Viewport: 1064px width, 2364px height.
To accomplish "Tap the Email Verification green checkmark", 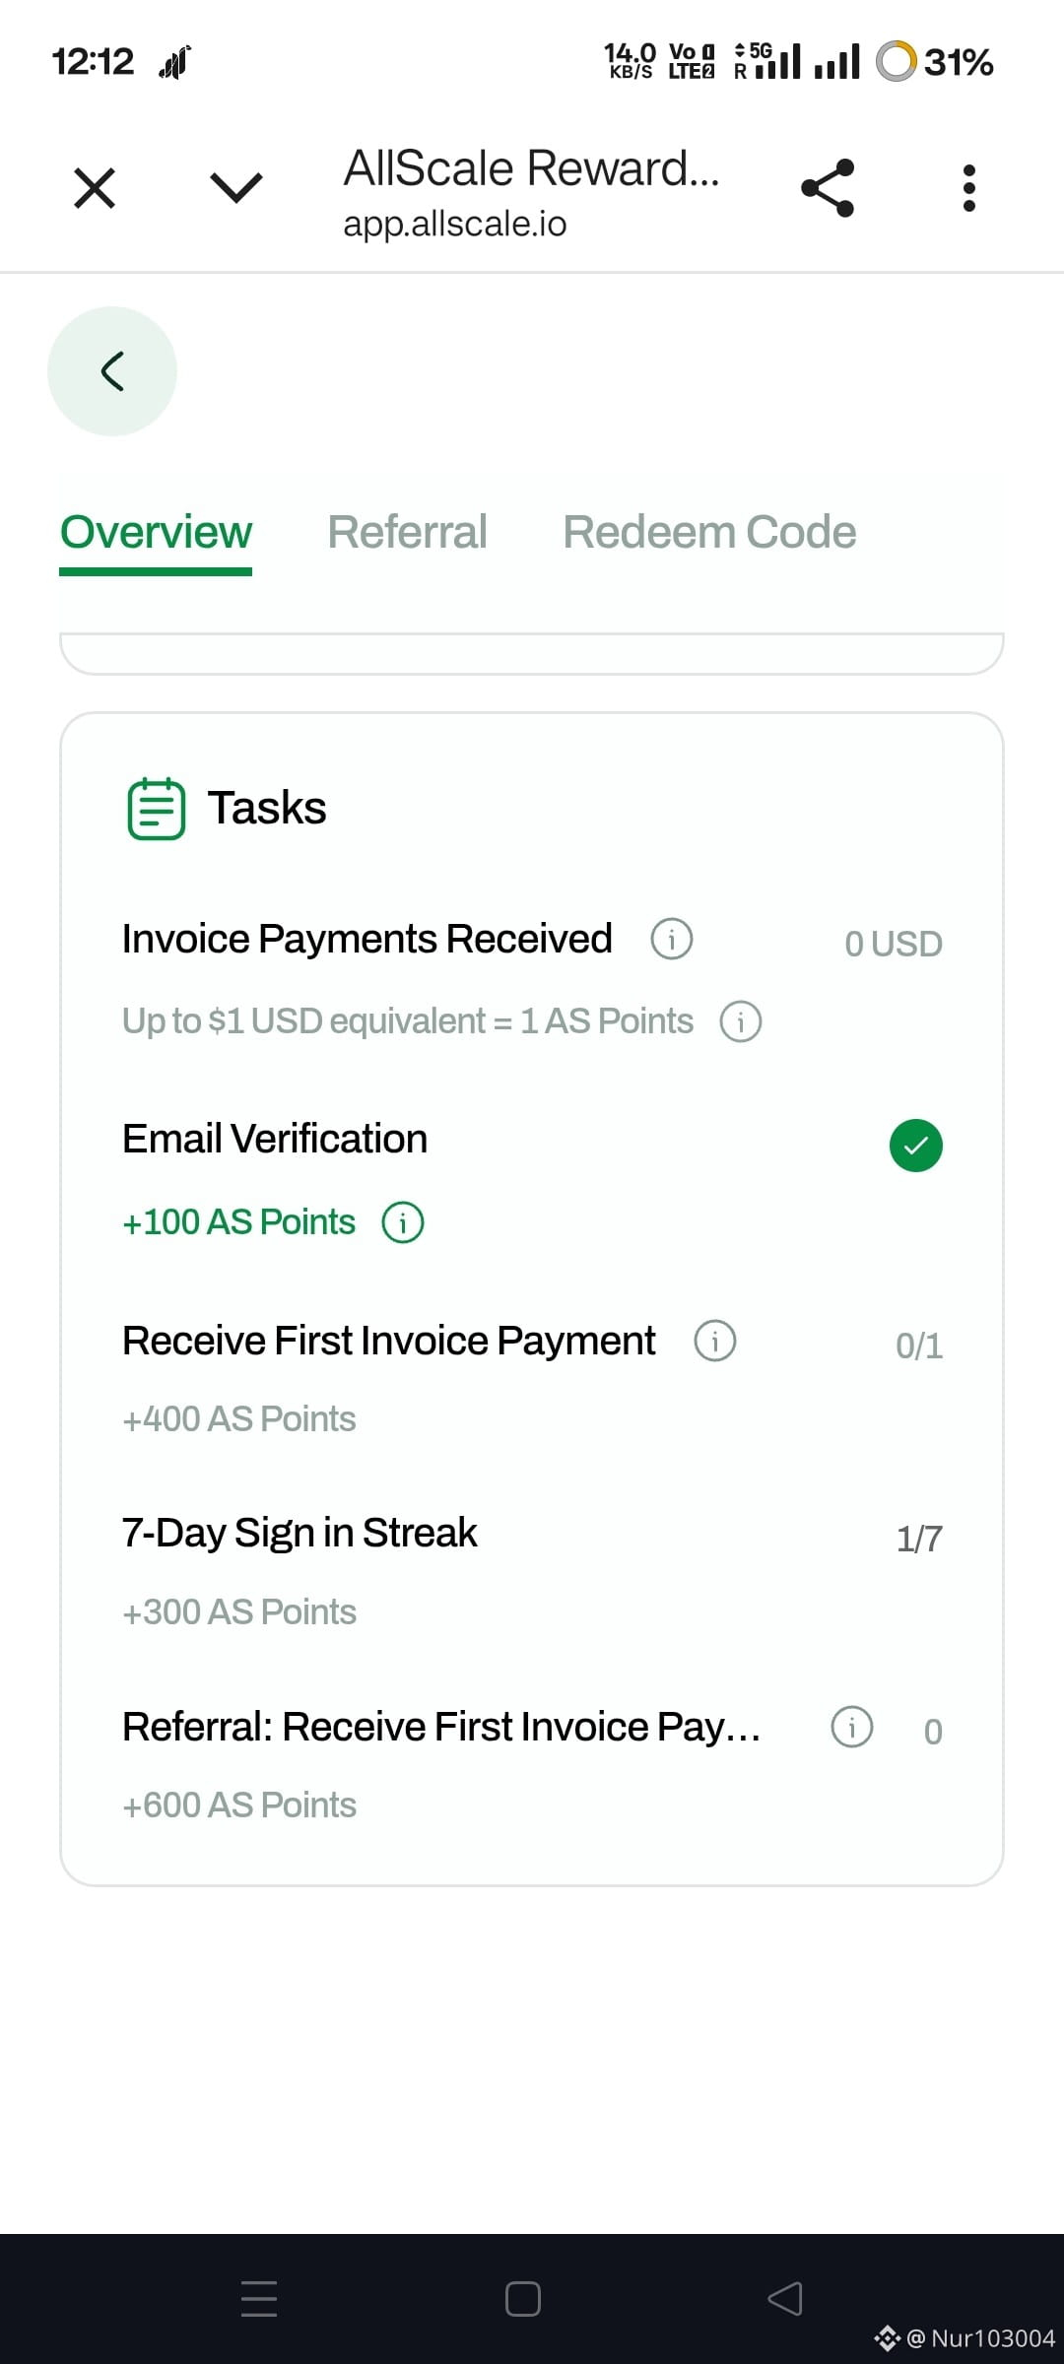I will [916, 1146].
